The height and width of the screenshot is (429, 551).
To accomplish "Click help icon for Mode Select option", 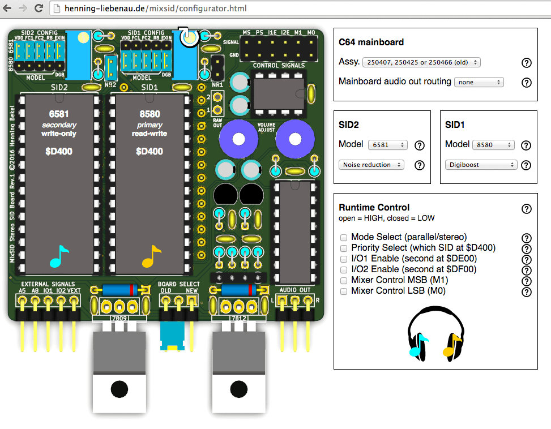I will [526, 238].
